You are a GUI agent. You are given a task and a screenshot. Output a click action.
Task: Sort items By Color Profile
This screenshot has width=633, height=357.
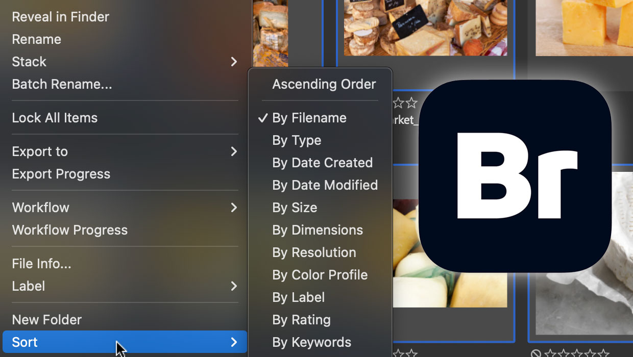point(320,275)
